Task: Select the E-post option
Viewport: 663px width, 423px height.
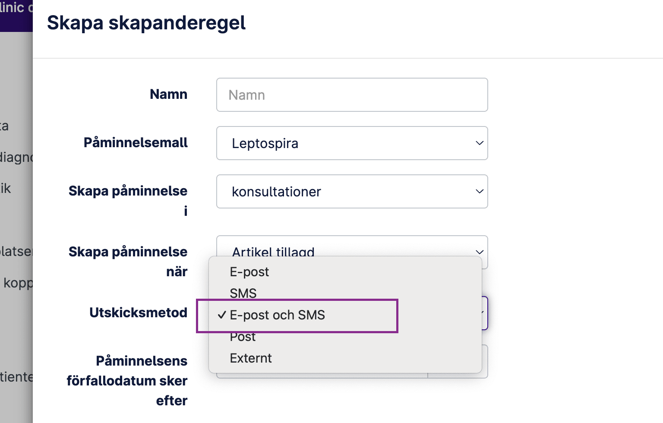Action: coord(249,272)
